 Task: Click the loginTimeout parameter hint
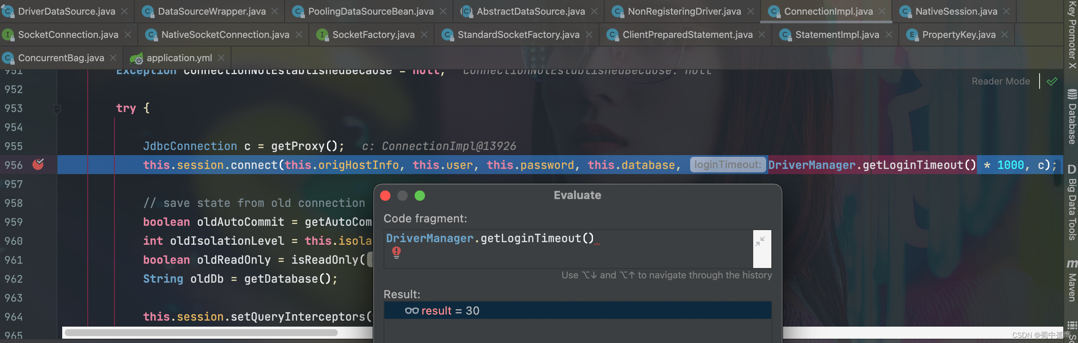(x=728, y=165)
